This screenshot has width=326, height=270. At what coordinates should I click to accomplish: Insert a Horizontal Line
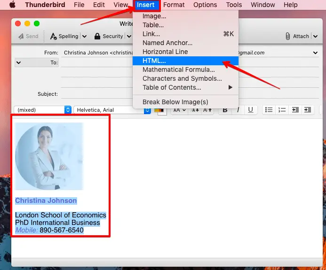click(185, 52)
